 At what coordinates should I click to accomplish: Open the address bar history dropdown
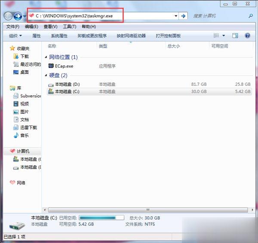pos(176,16)
